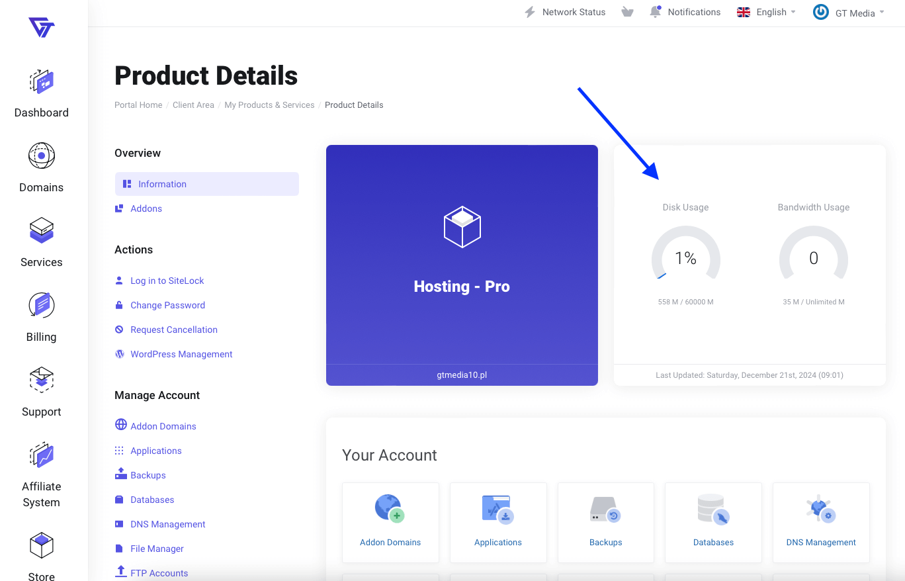Click the Databases card cylinder icon
The image size is (905, 581).
(714, 509)
